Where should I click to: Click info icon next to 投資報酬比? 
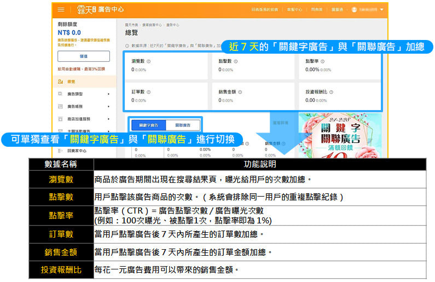pyautogui.click(x=331, y=92)
